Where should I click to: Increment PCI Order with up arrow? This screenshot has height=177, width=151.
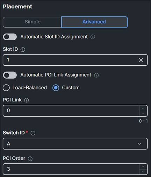point(143,167)
